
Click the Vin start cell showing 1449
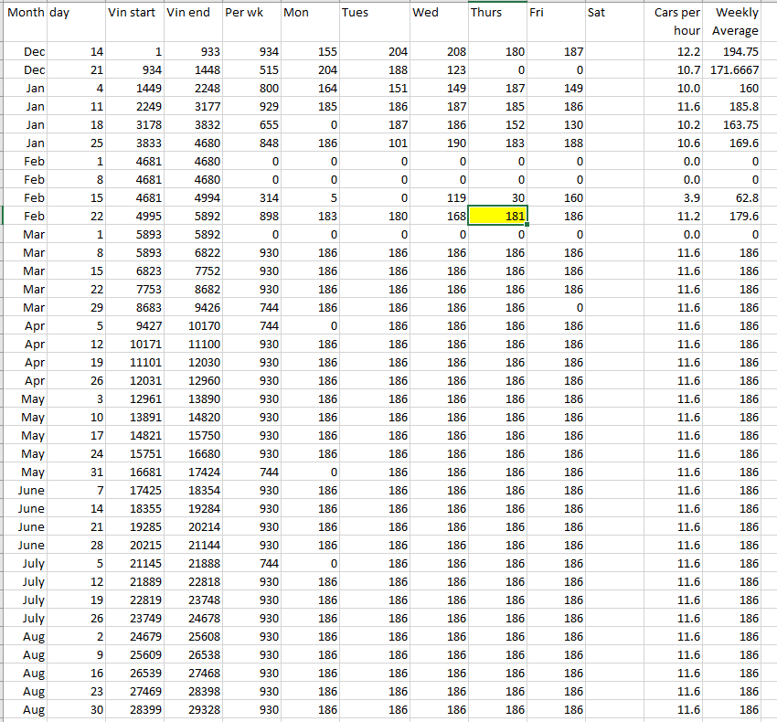134,89
